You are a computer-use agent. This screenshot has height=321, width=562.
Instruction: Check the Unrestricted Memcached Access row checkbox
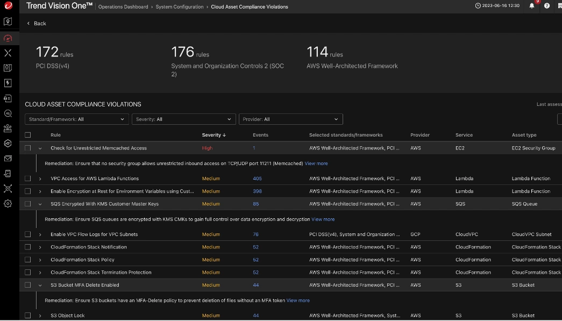tap(27, 148)
